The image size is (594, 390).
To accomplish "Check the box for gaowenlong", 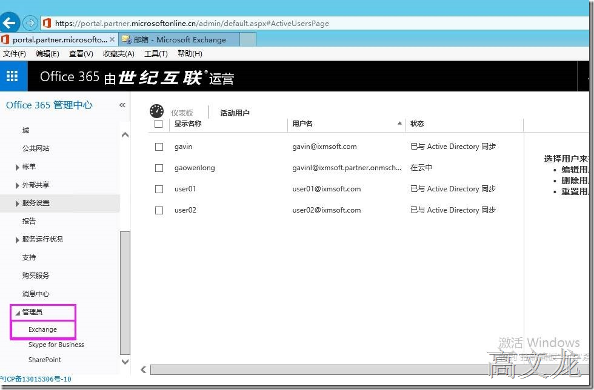I will pyautogui.click(x=159, y=168).
